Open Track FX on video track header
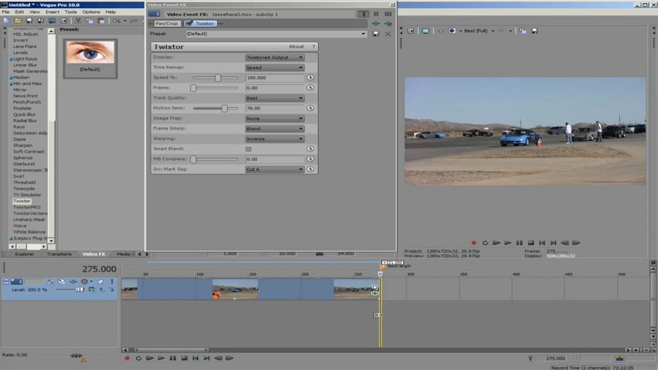The image size is (658, 370). click(x=73, y=282)
